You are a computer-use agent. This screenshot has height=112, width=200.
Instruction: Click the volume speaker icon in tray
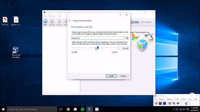(x=184, y=109)
